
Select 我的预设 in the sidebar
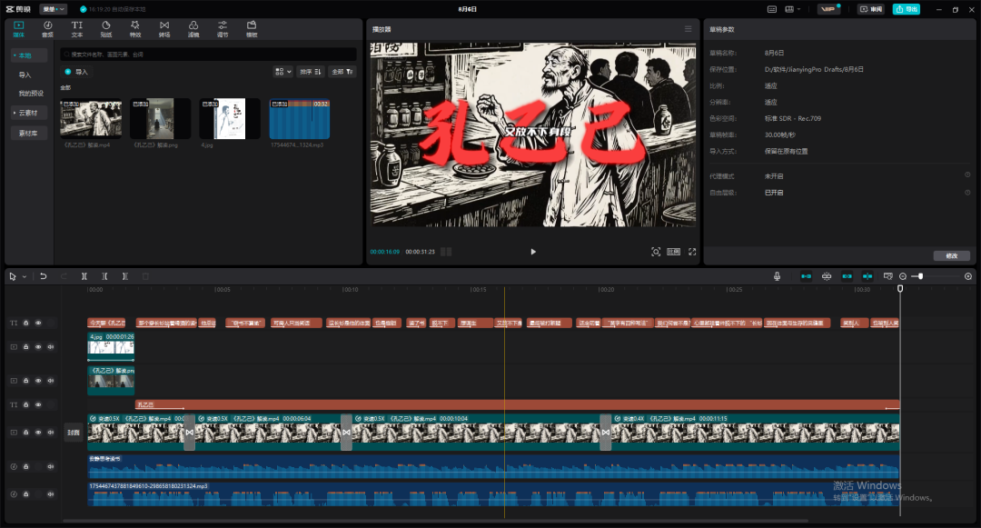click(x=31, y=94)
